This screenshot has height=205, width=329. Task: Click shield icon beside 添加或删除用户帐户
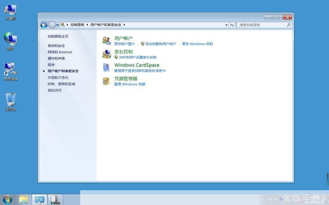(x=142, y=43)
